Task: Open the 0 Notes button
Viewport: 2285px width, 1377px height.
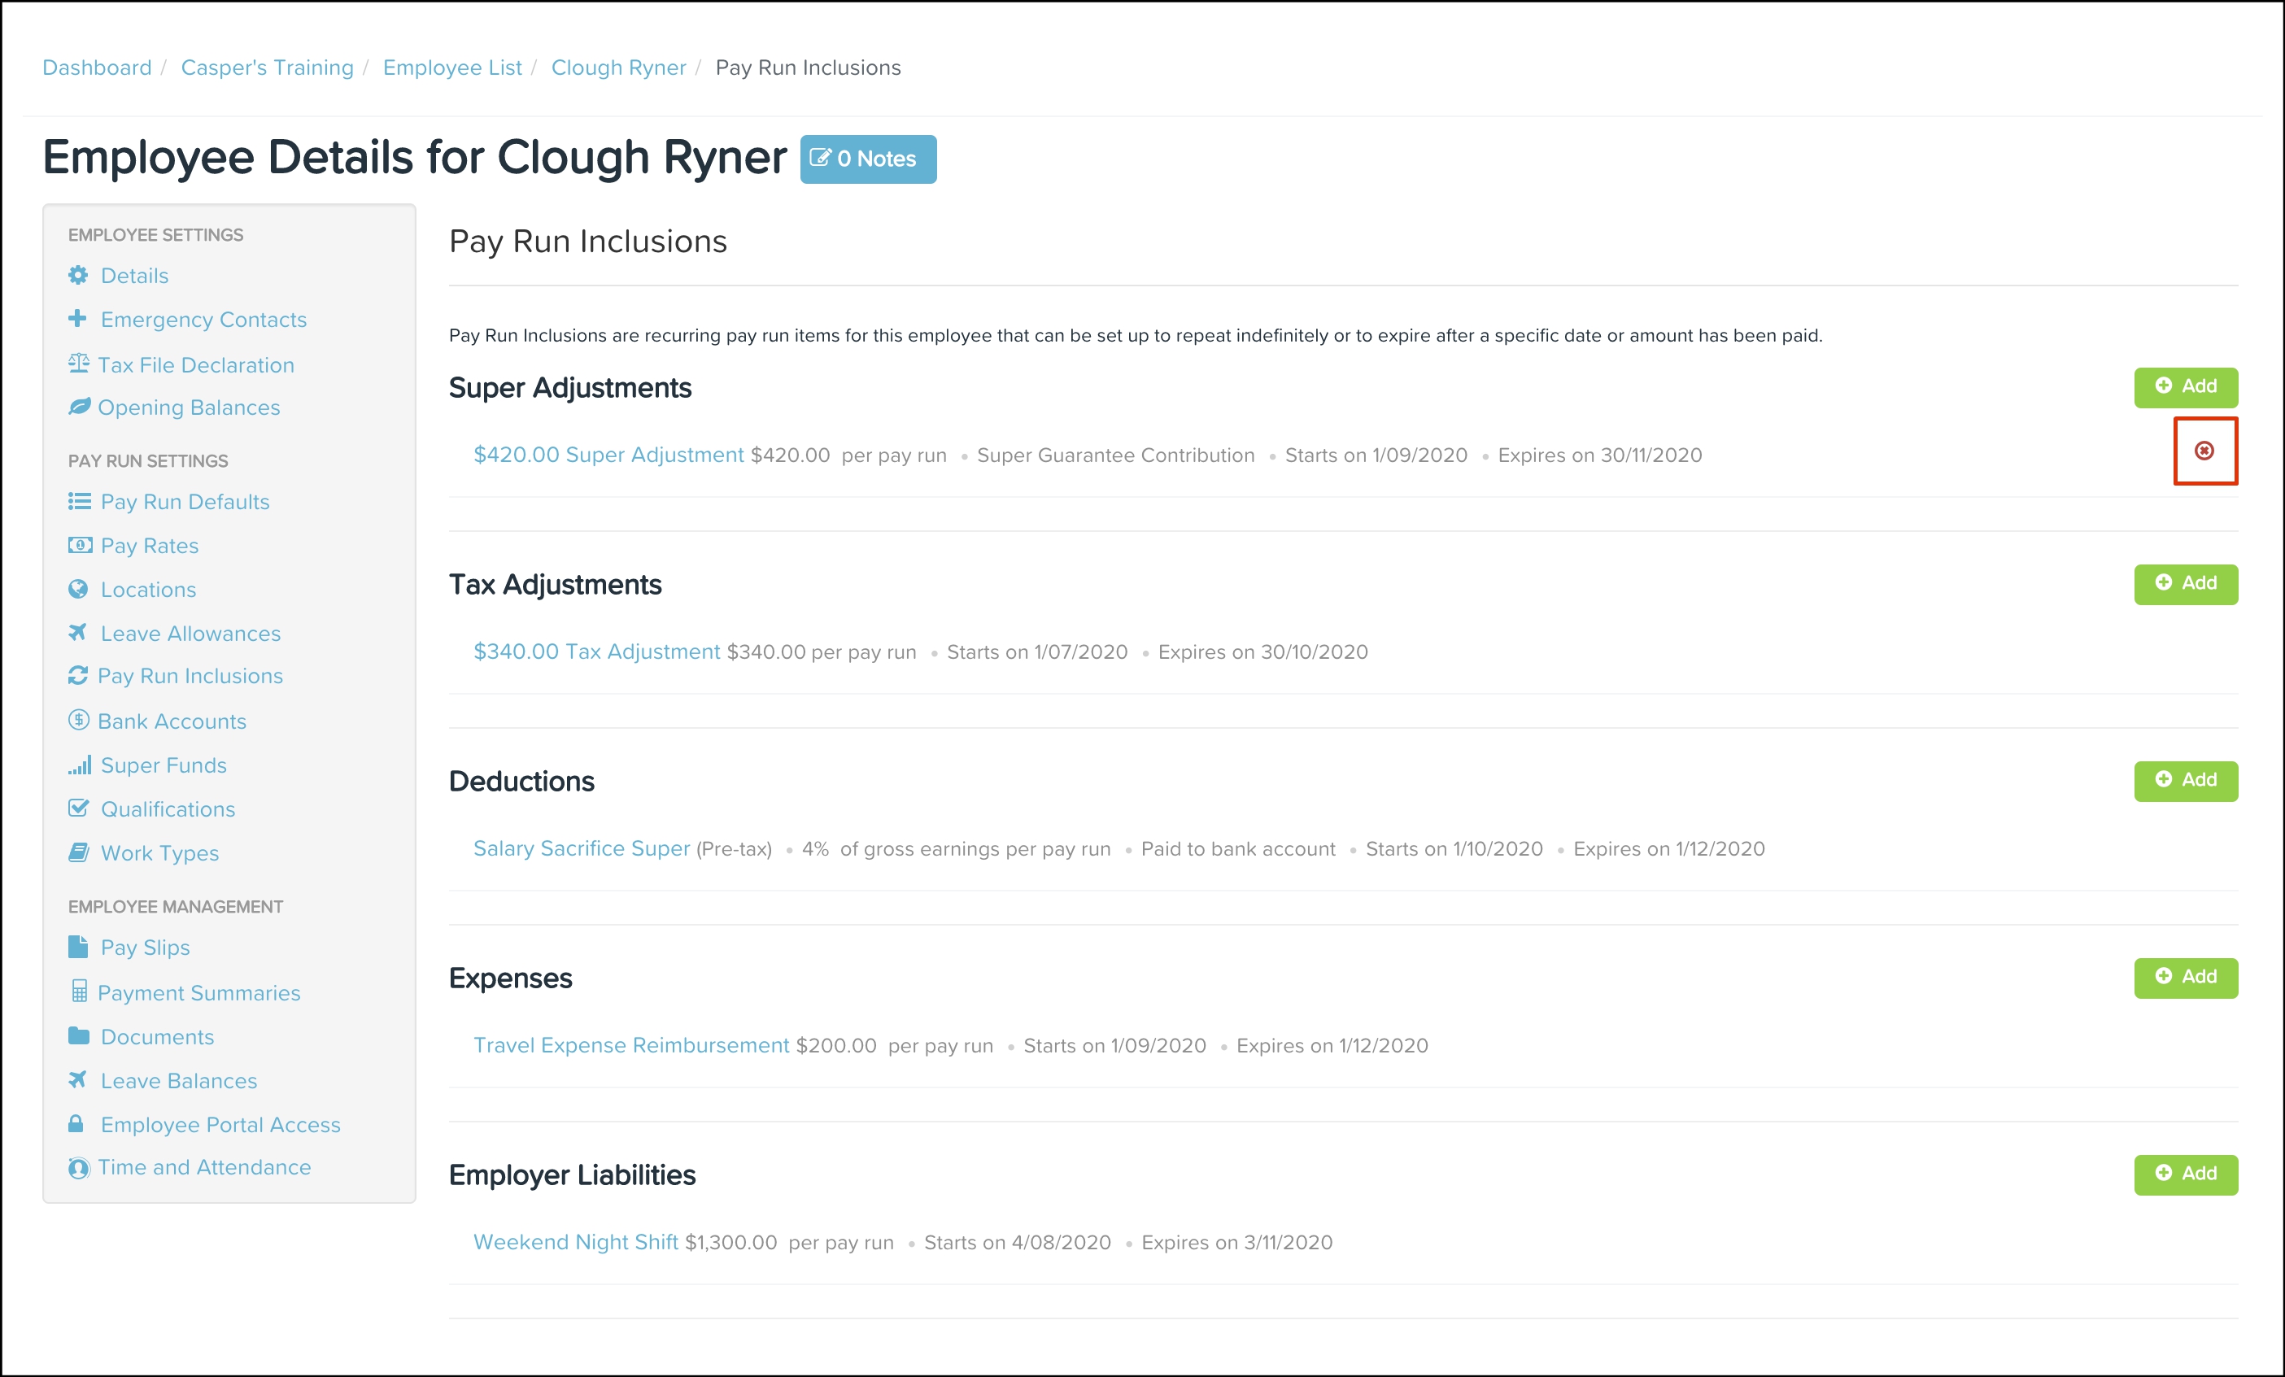Action: (867, 159)
